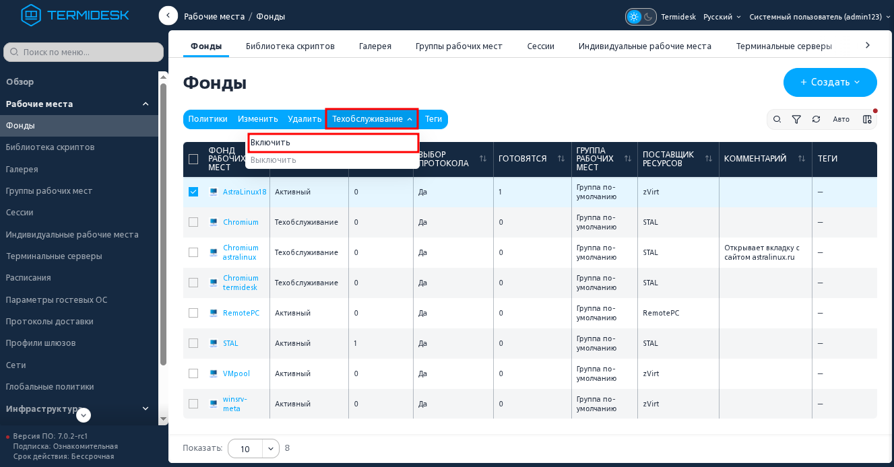Open the table filter funnel icon

[x=796, y=119]
